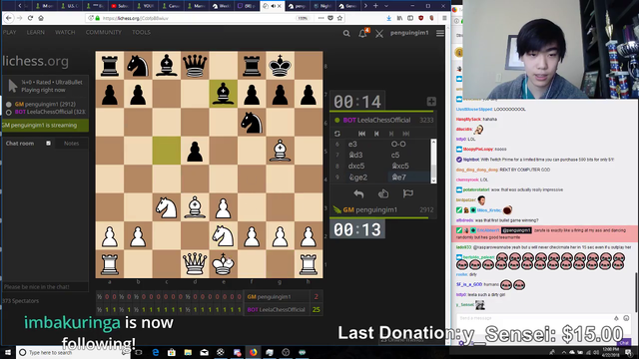Click the browser back arrow
639x359 pixels.
tap(9, 18)
